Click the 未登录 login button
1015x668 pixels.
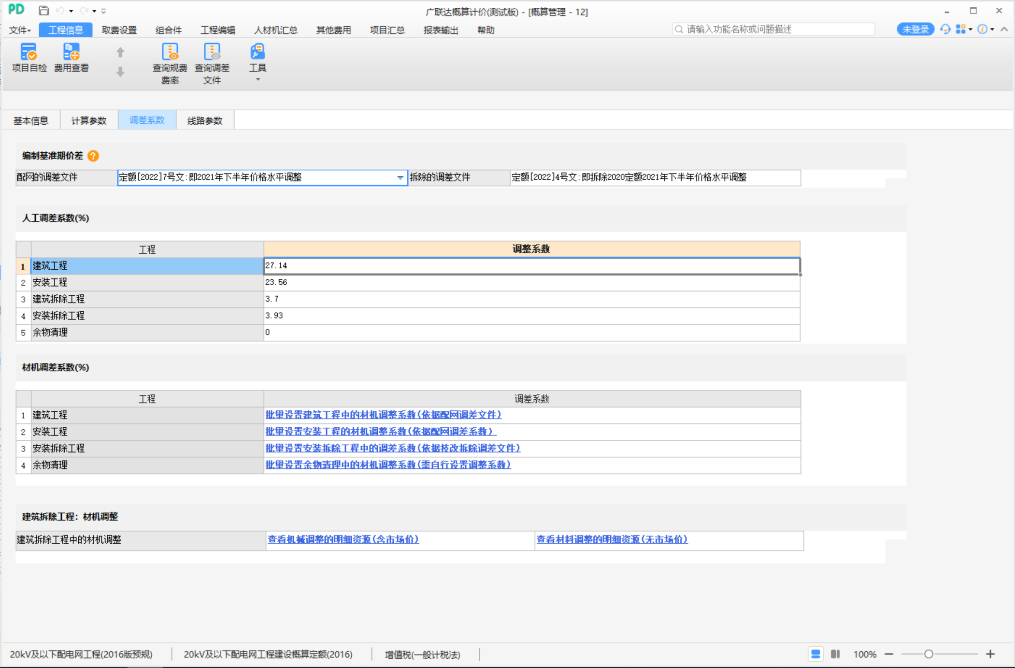coord(915,29)
